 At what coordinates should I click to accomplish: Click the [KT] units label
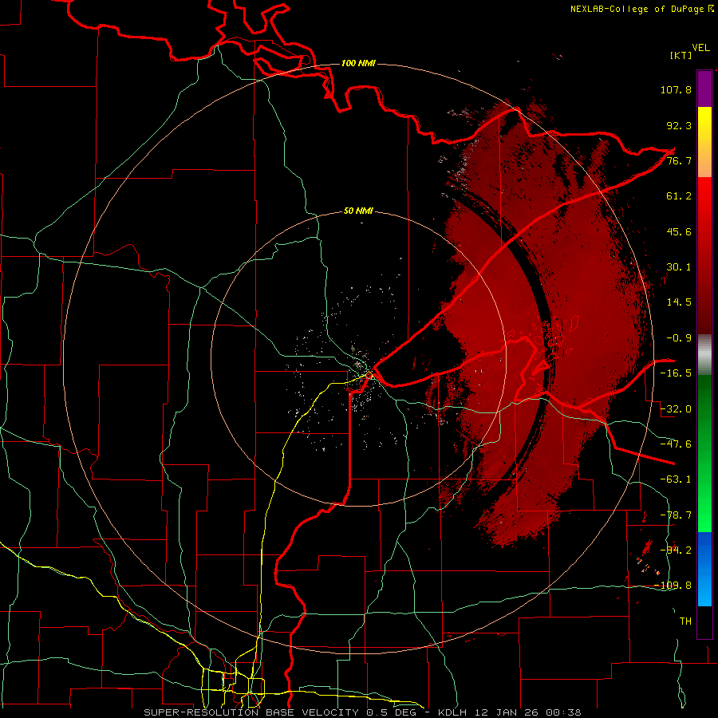(x=681, y=55)
